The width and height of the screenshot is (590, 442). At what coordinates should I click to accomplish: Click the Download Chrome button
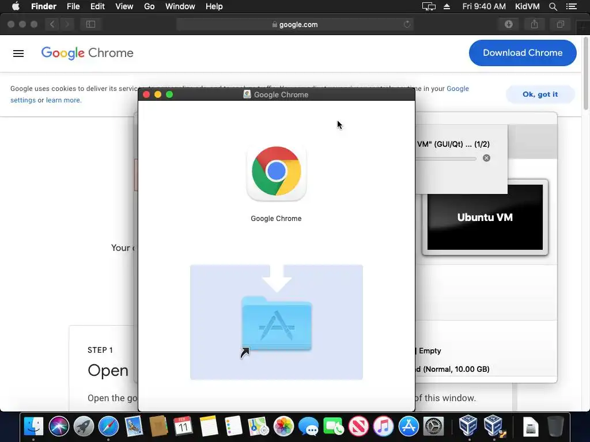(523, 53)
